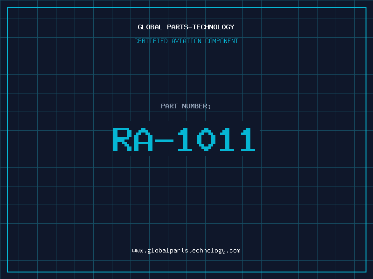
Task: Select the CERTIFIED AVIATION COMPONENT subtitle
Action: point(186,41)
